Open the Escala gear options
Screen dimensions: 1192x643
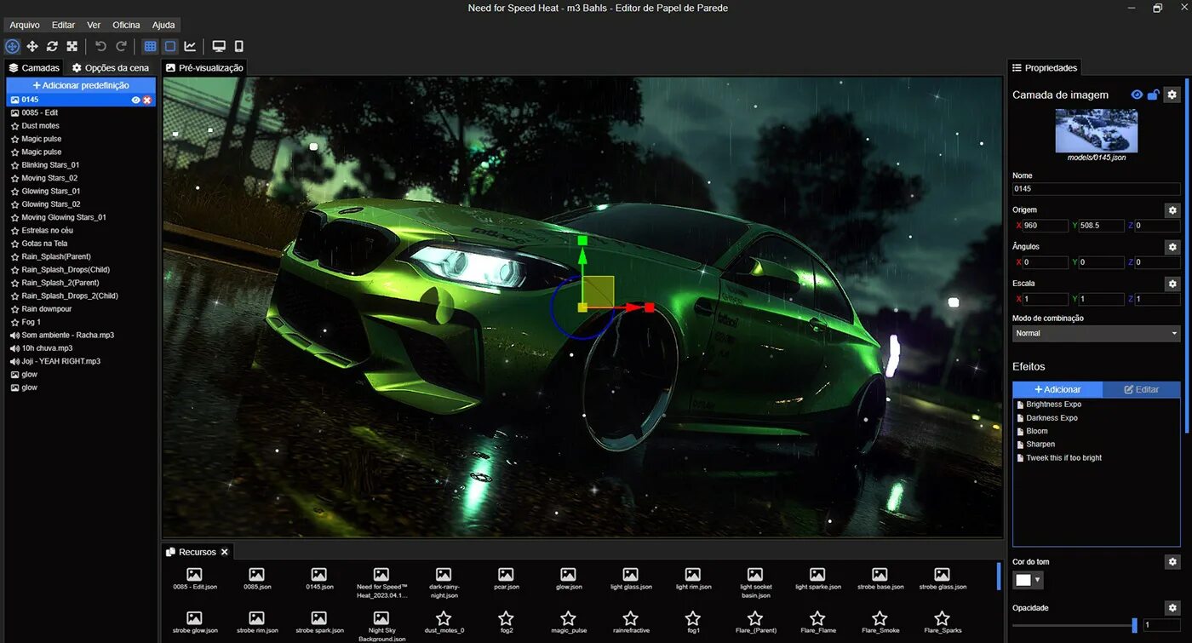(1172, 284)
